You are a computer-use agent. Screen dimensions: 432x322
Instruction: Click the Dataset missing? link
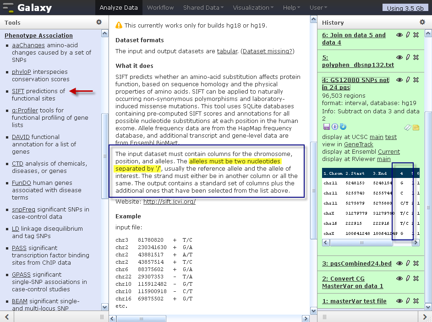pos(268,51)
